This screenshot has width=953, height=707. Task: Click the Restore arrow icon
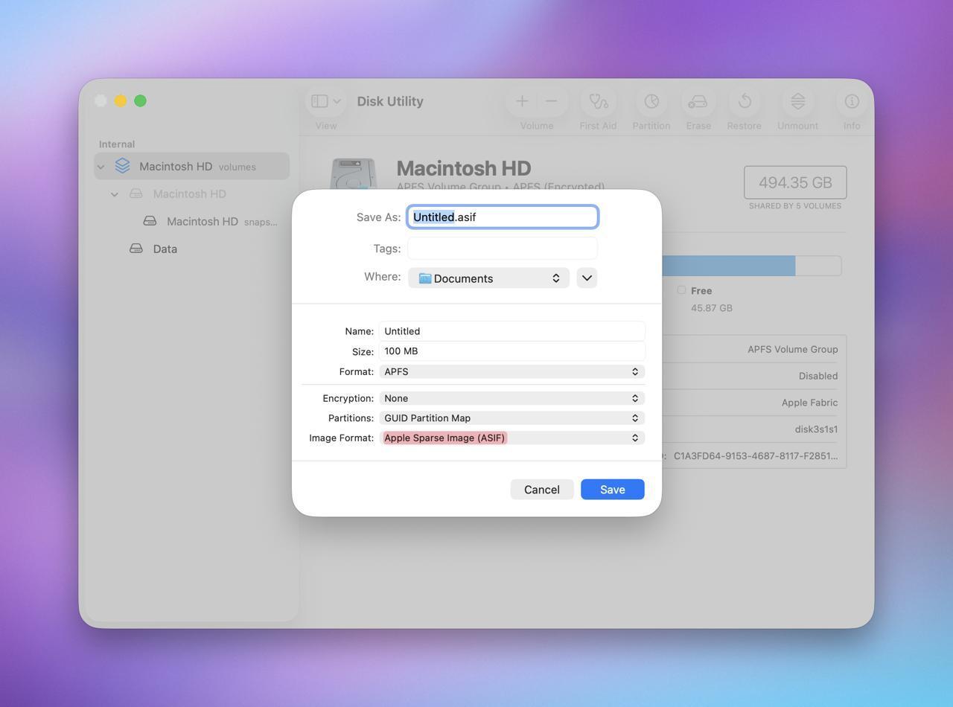coord(745,101)
